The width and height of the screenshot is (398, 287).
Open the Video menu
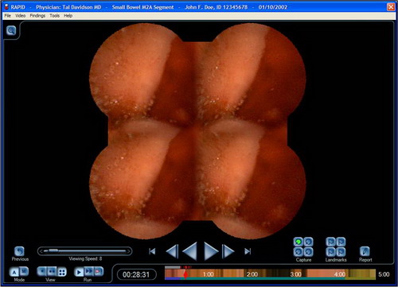click(x=20, y=16)
